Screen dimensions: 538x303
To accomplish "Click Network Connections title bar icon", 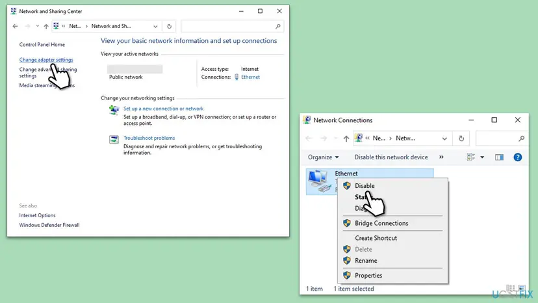I will coord(307,120).
